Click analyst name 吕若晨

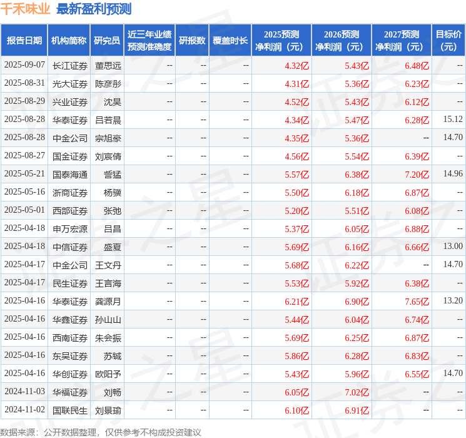(x=108, y=120)
